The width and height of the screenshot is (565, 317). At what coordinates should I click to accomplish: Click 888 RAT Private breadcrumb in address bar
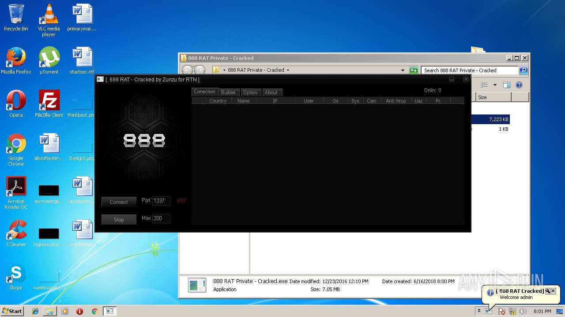[256, 70]
